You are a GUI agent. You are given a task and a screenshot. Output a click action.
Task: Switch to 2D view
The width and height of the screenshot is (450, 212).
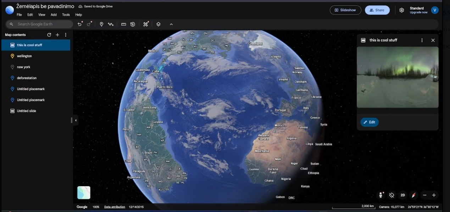tap(403, 195)
